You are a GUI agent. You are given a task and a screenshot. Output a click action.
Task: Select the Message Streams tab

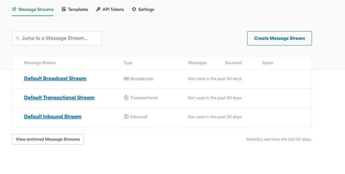click(x=36, y=9)
